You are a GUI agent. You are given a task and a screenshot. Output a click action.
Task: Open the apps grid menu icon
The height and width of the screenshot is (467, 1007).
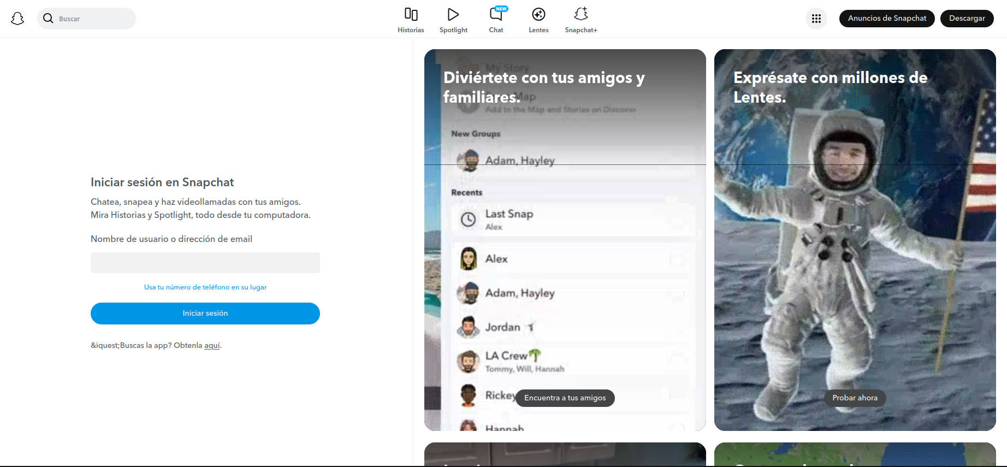tap(816, 19)
